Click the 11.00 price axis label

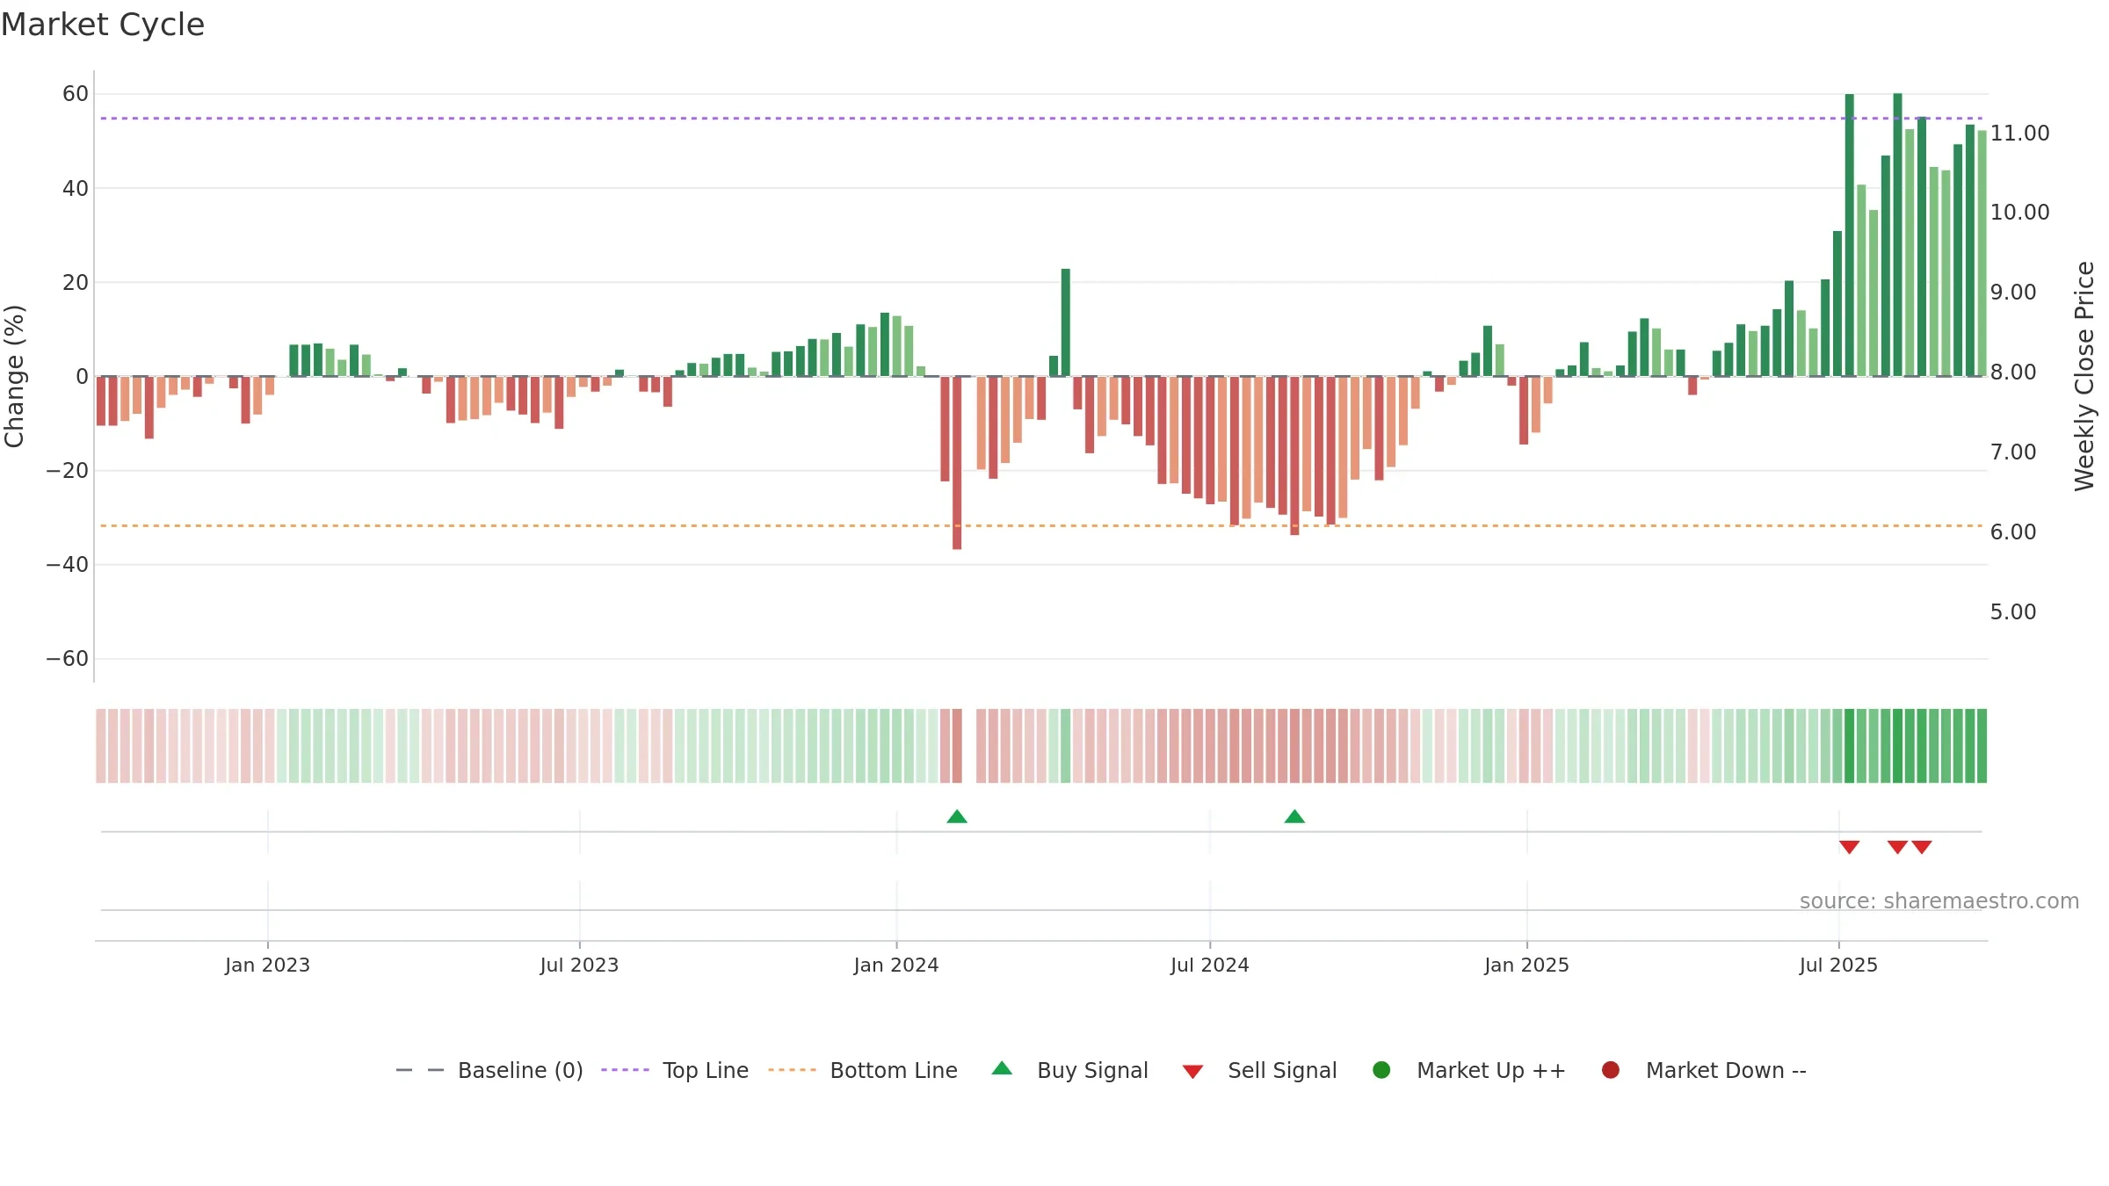[x=2019, y=134]
